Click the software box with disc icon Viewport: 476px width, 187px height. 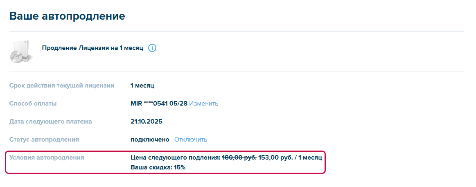20,51
